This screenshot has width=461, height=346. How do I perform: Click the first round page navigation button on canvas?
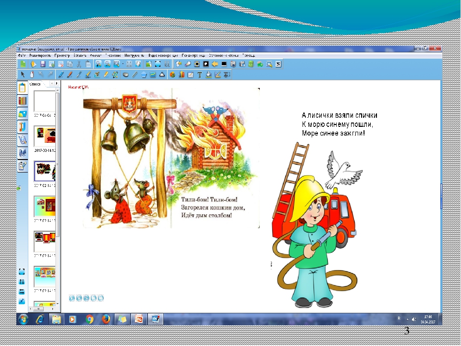tap(72, 298)
